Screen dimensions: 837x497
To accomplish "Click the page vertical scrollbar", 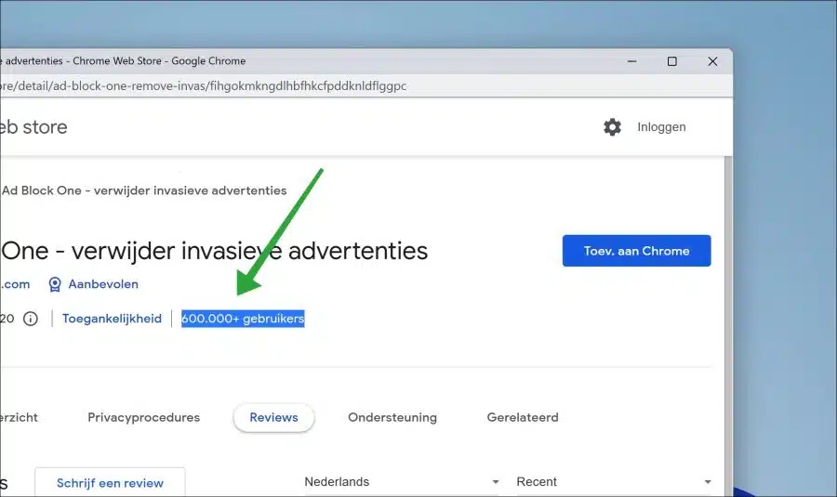I will [x=728, y=325].
